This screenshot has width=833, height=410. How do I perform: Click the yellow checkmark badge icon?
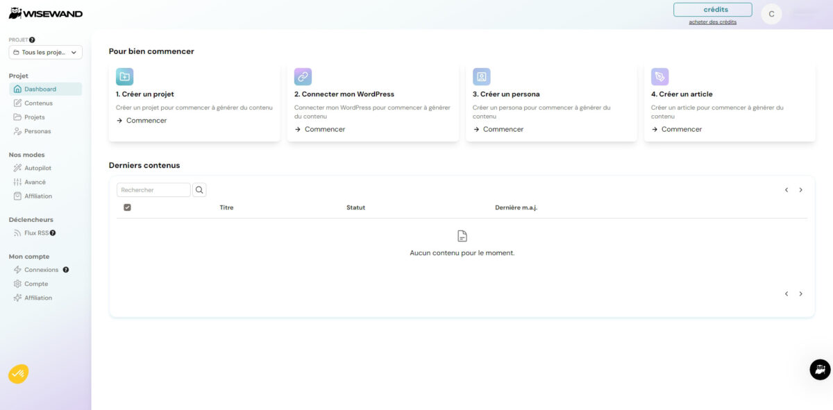tap(18, 374)
